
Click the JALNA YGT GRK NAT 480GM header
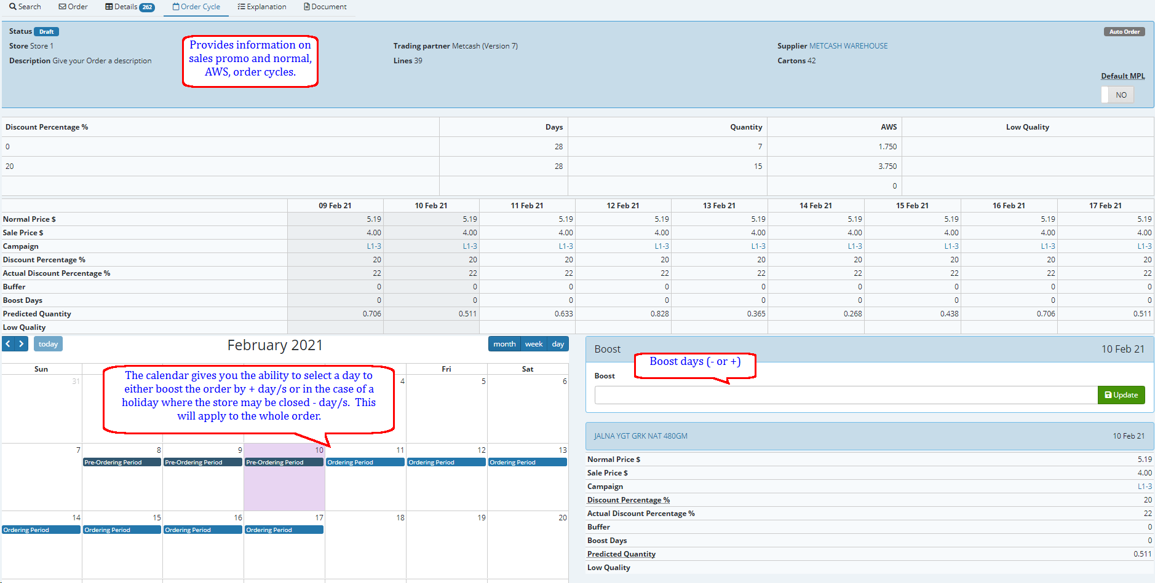pos(640,436)
